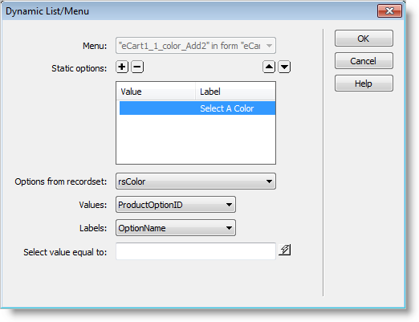This screenshot has height=322, width=419.
Task: Open Help for this dialog
Action: tap(364, 84)
